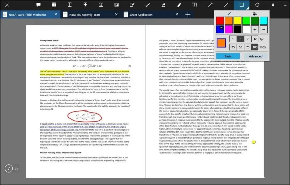The image size is (290, 185).
Task: Set opacity to 75
Action: tap(248, 47)
